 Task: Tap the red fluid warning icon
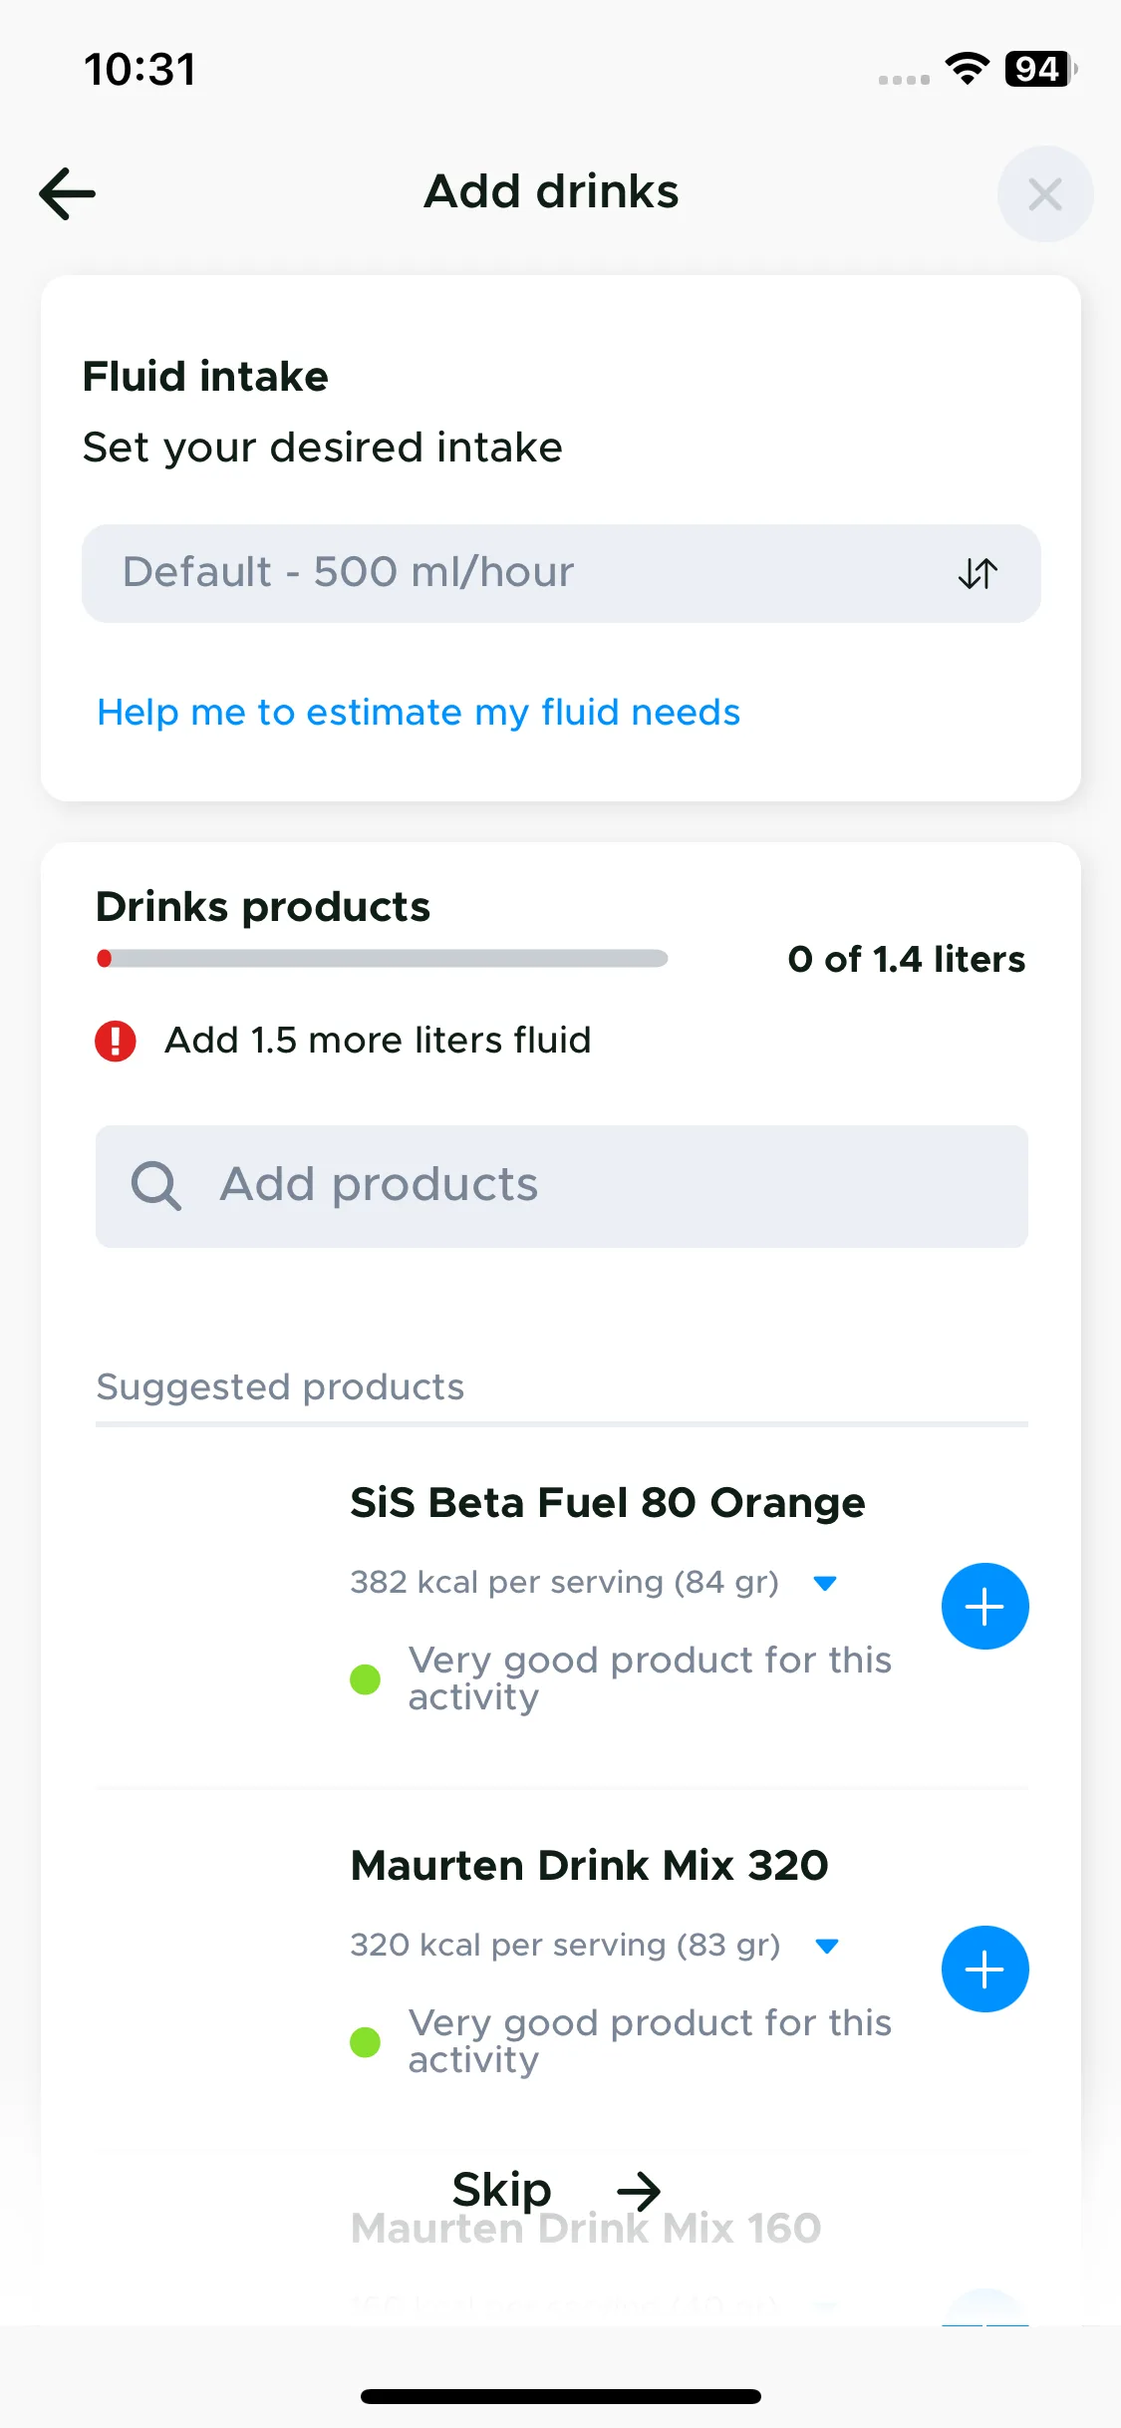pos(116,1041)
